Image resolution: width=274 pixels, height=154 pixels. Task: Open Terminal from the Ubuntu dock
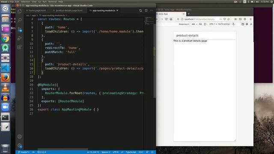click(x=5, y=117)
